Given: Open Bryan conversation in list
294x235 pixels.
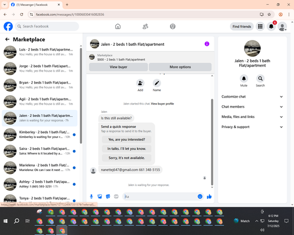Looking at the screenshot, I should pyautogui.click(x=39, y=85).
